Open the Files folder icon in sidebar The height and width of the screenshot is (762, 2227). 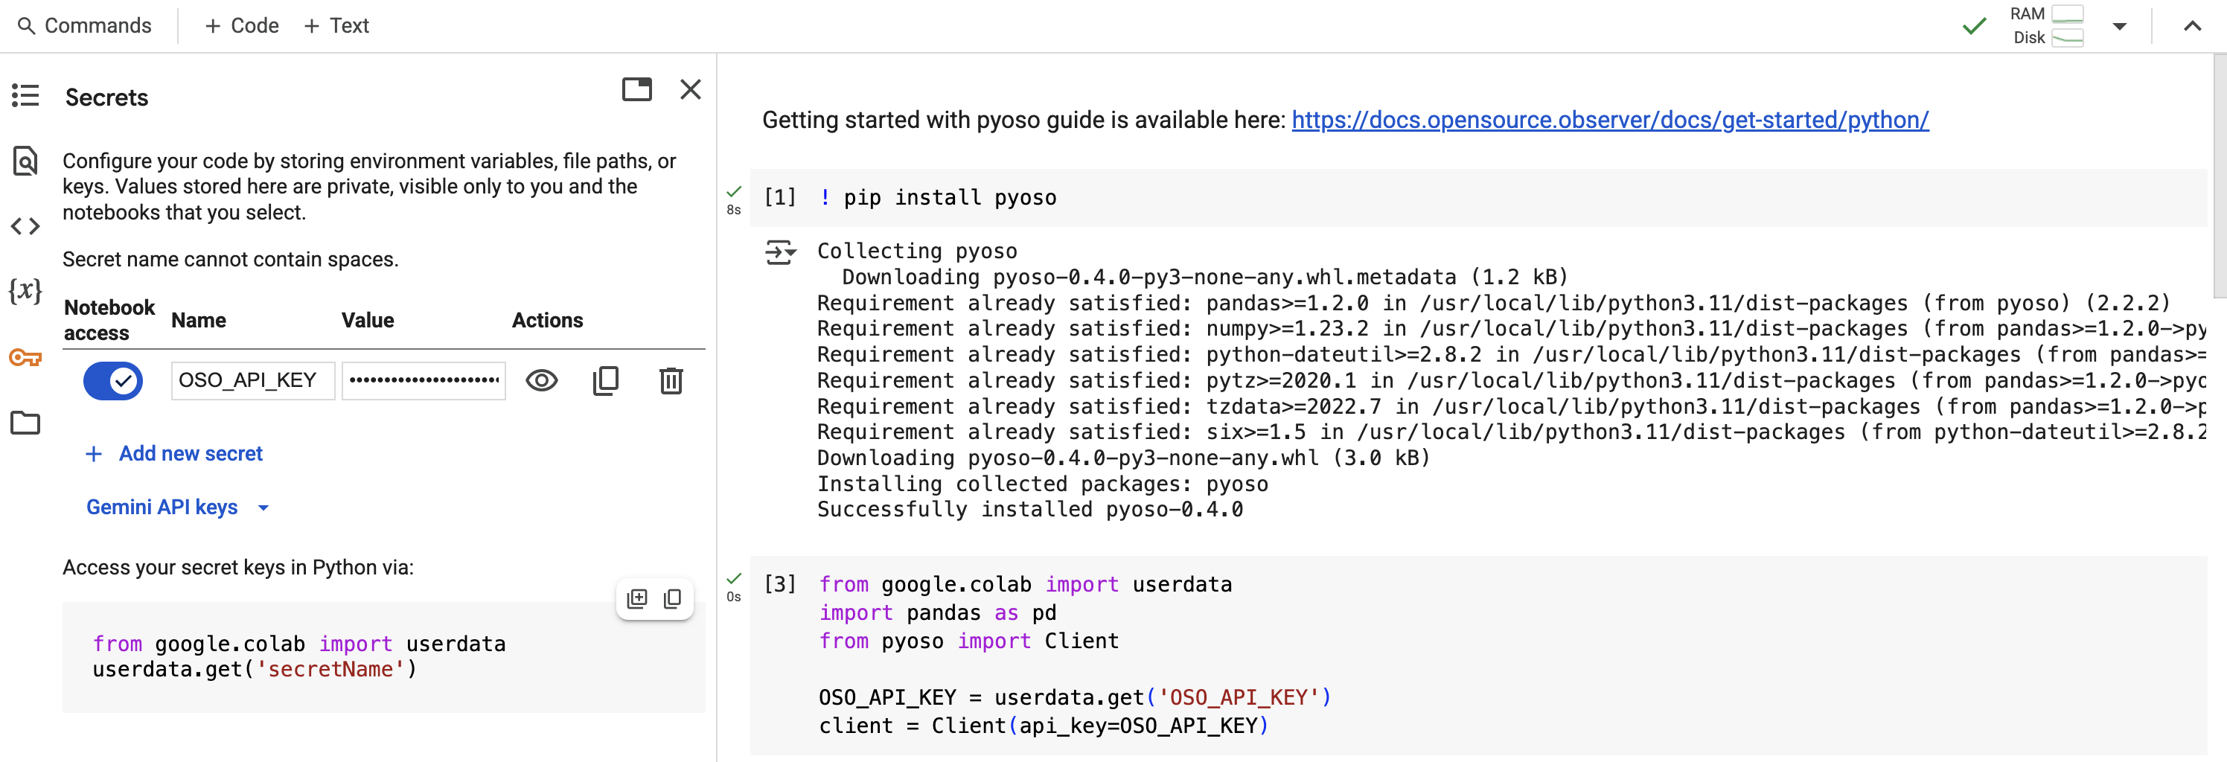(25, 423)
